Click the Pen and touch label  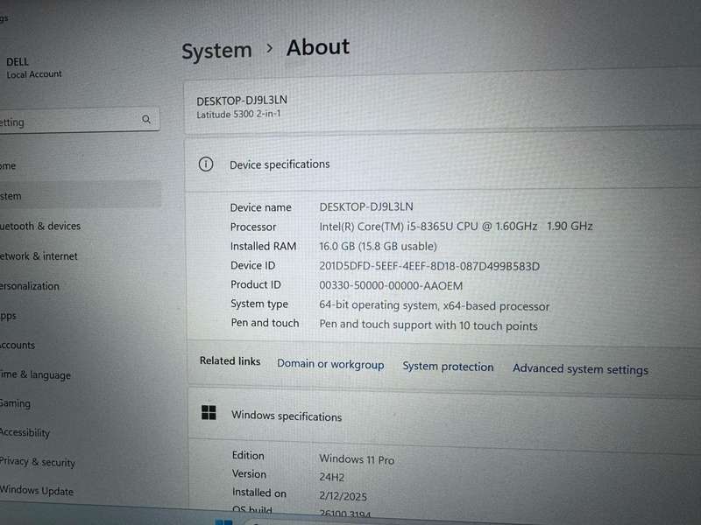(265, 323)
